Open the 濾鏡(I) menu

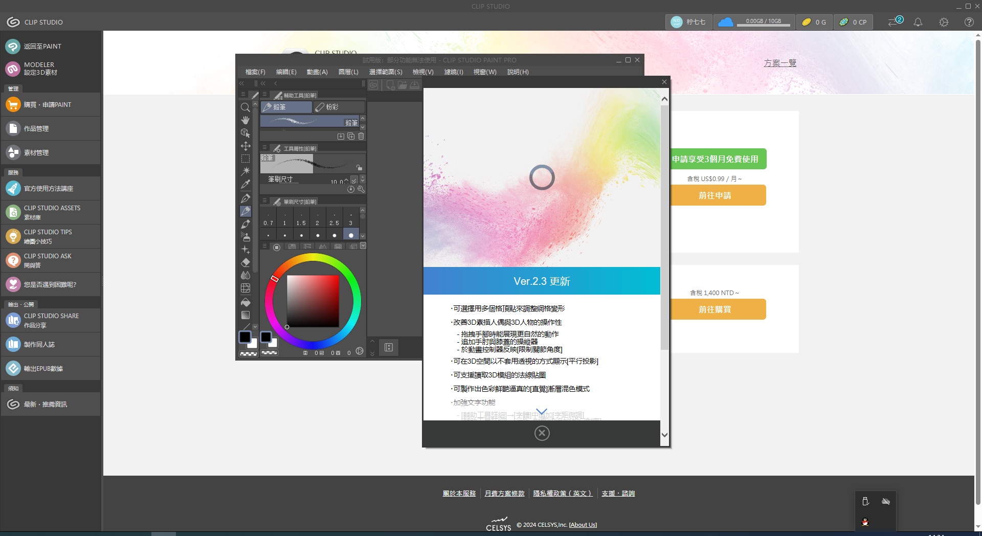click(453, 72)
